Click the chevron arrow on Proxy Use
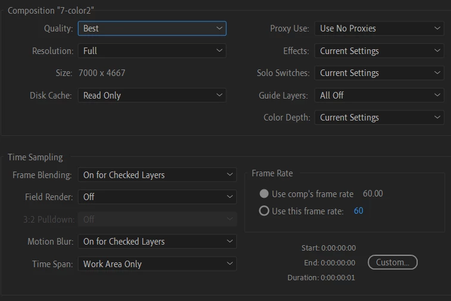 coord(438,28)
